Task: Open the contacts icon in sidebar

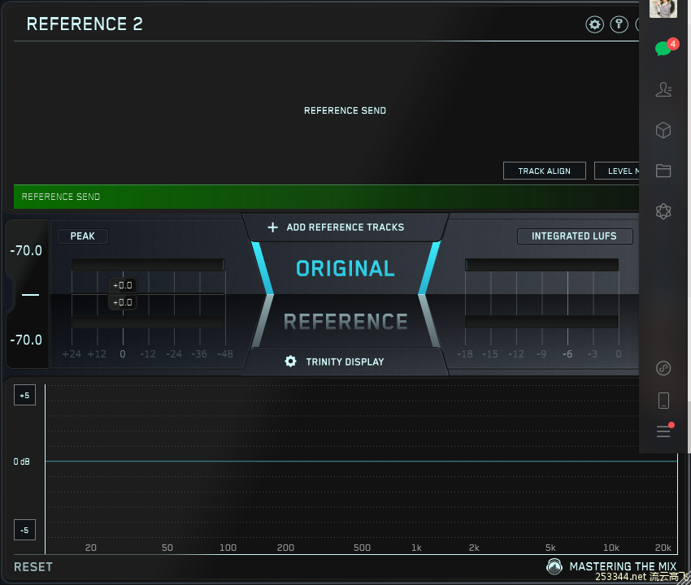Action: (663, 89)
